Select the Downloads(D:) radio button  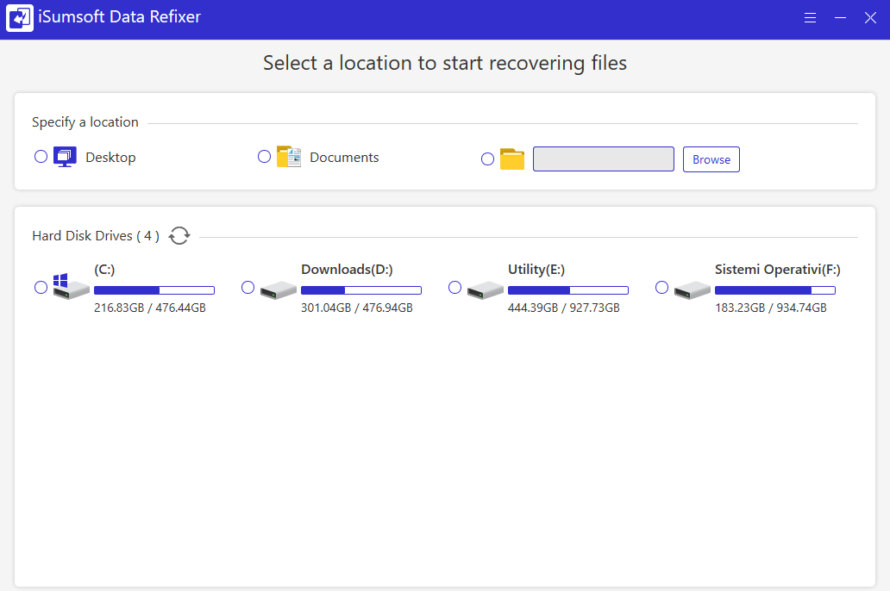pos(248,288)
